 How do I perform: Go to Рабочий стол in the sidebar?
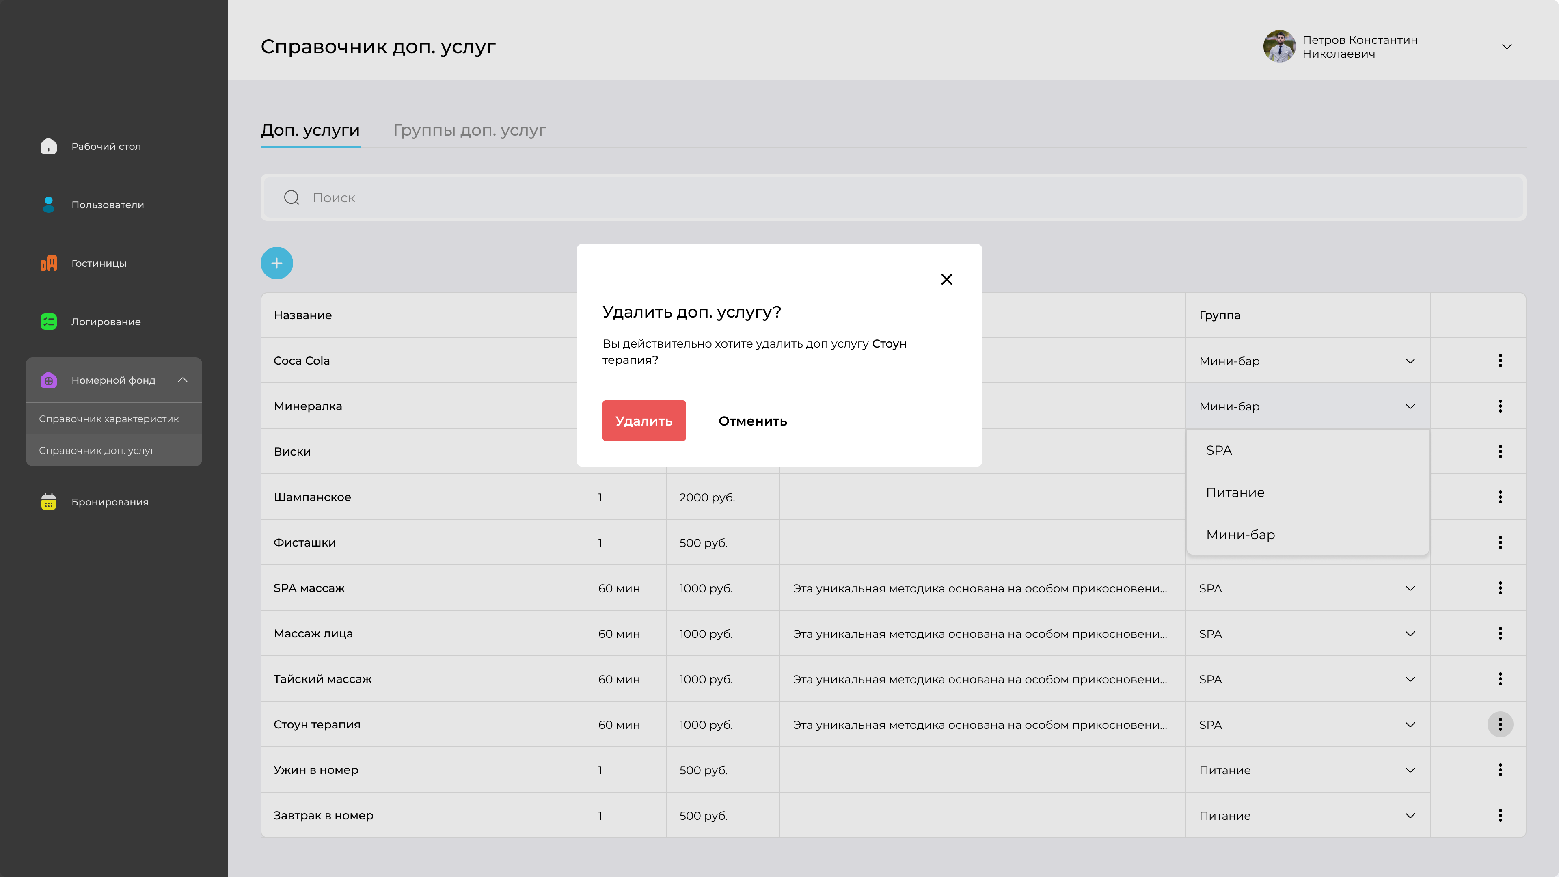click(106, 147)
